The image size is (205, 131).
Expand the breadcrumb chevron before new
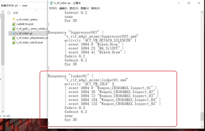click(20, 6)
